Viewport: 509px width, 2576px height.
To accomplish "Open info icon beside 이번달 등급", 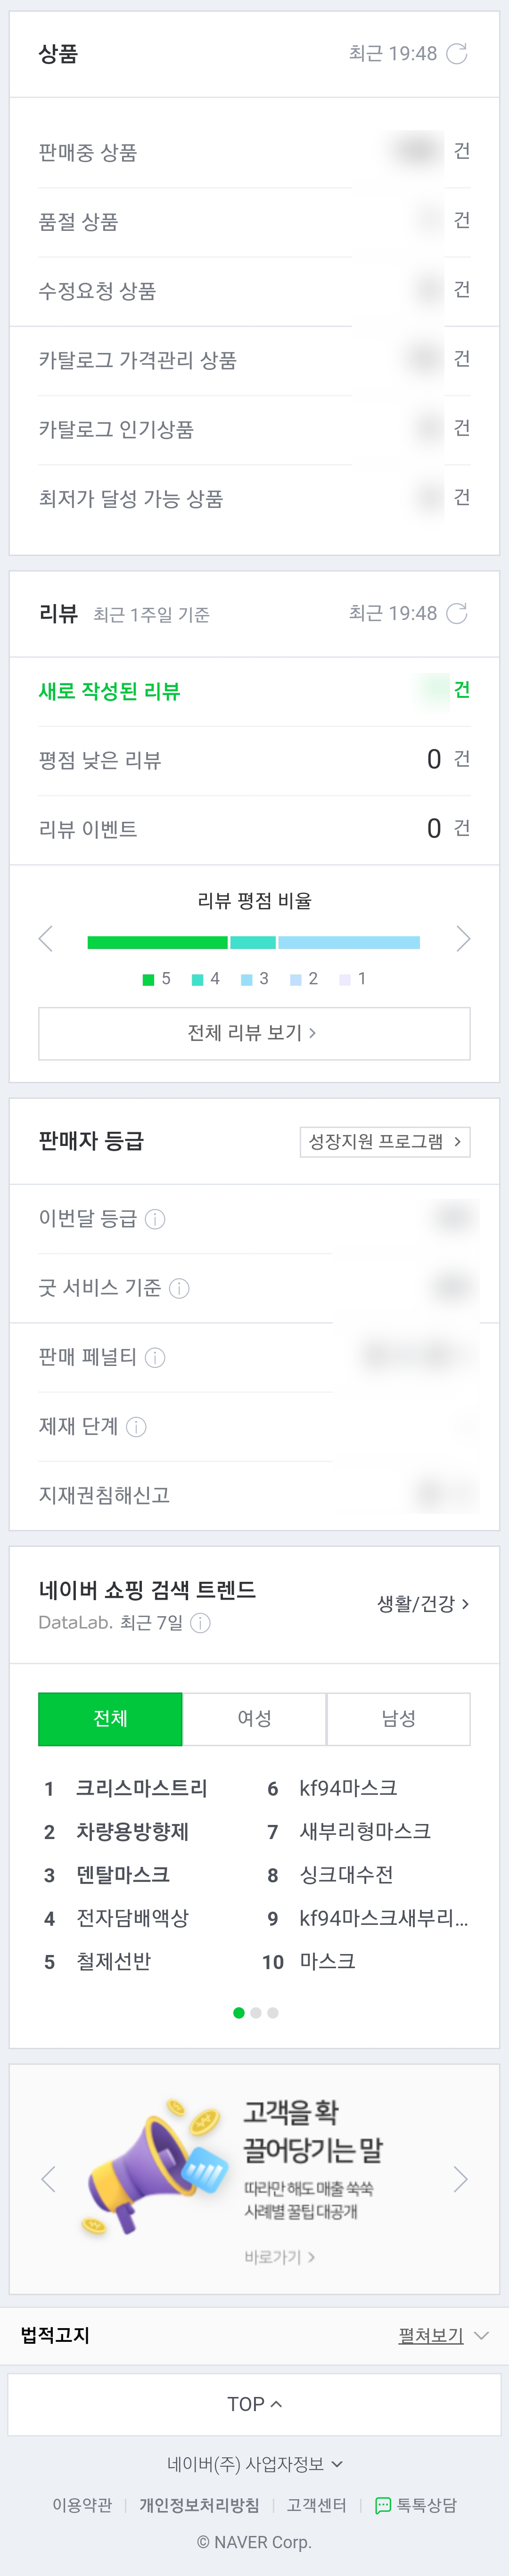I will pos(155,1219).
